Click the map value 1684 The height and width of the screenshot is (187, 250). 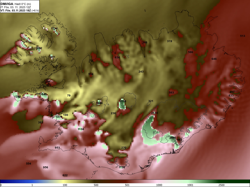[99, 103]
